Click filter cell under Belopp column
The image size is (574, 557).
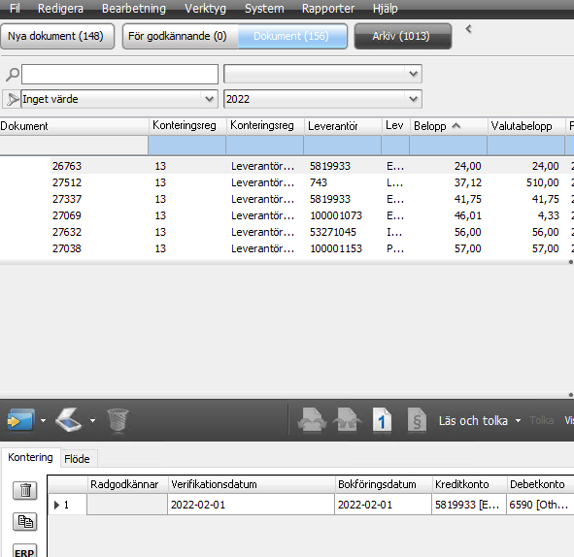click(x=448, y=145)
